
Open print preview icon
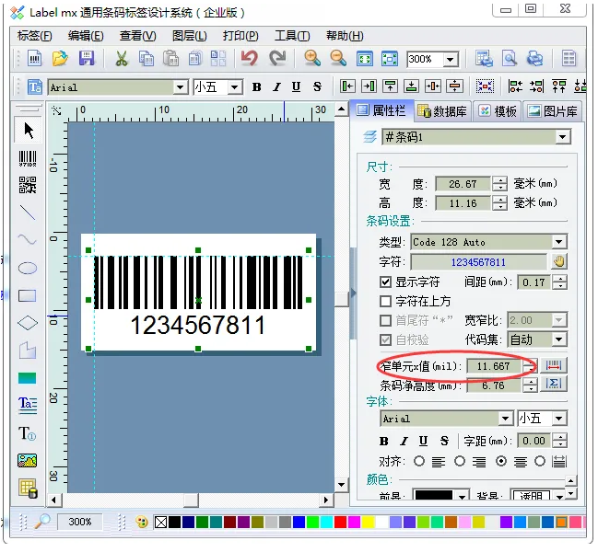tap(510, 59)
